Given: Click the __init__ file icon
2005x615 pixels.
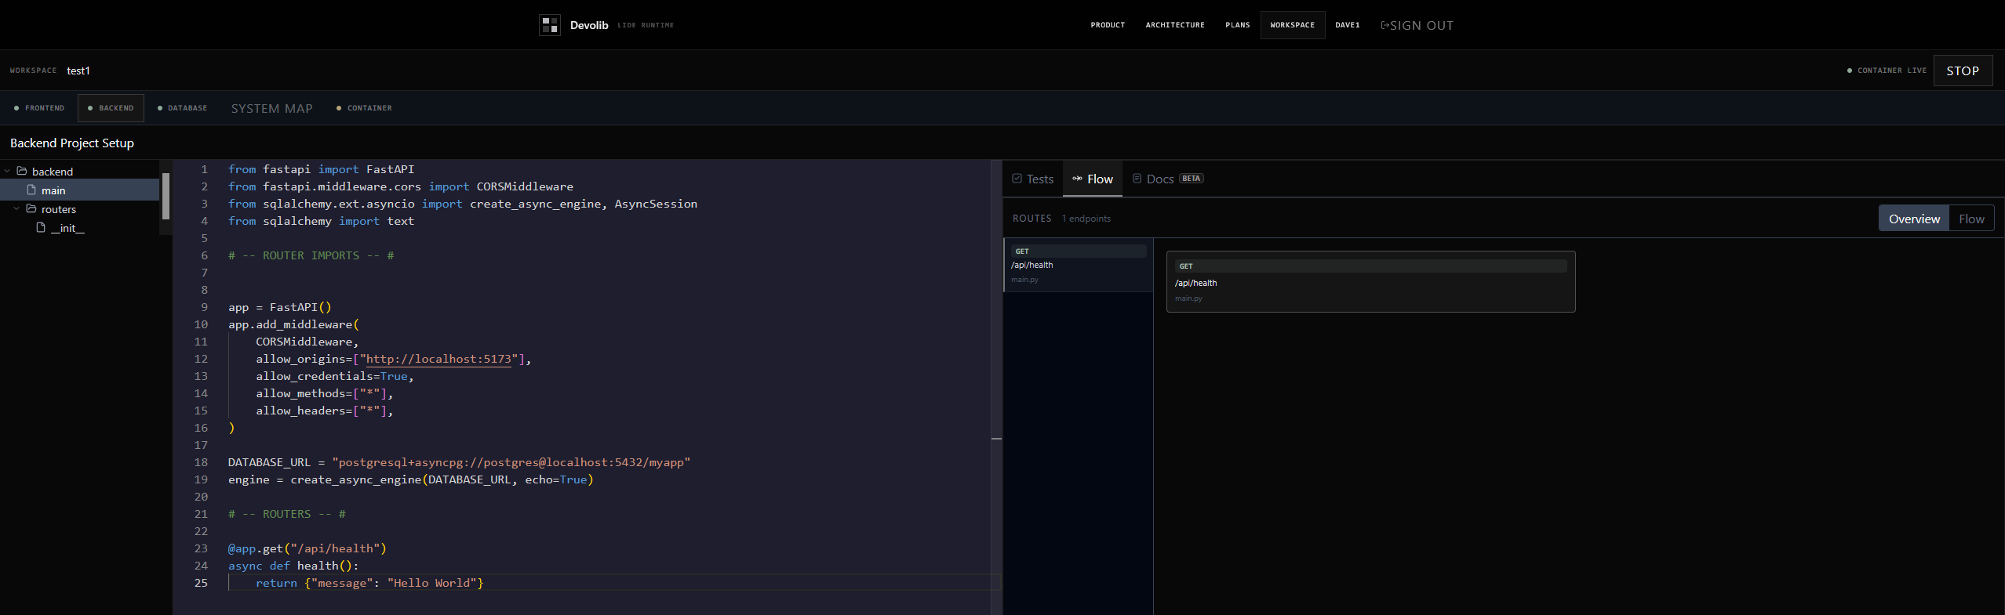Looking at the screenshot, I should (x=41, y=227).
